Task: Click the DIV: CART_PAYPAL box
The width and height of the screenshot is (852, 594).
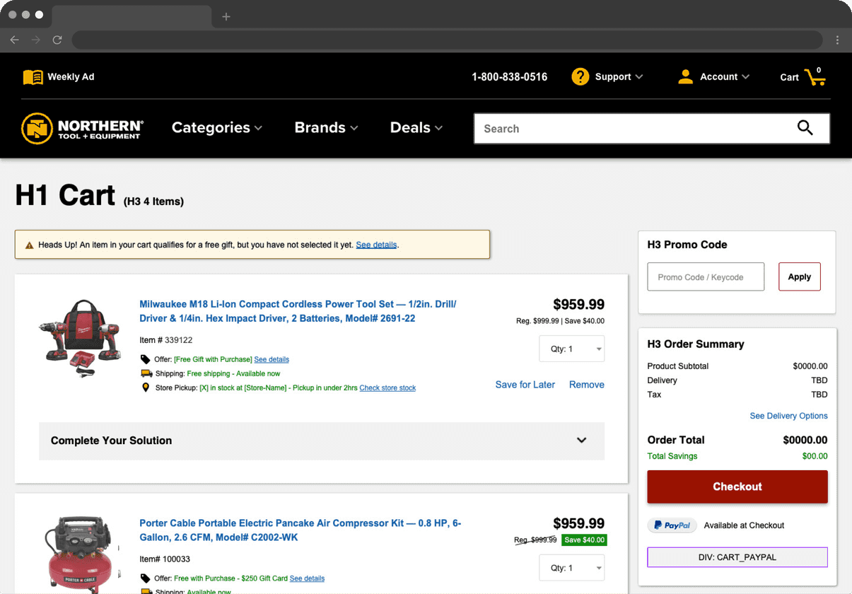Action: (737, 557)
